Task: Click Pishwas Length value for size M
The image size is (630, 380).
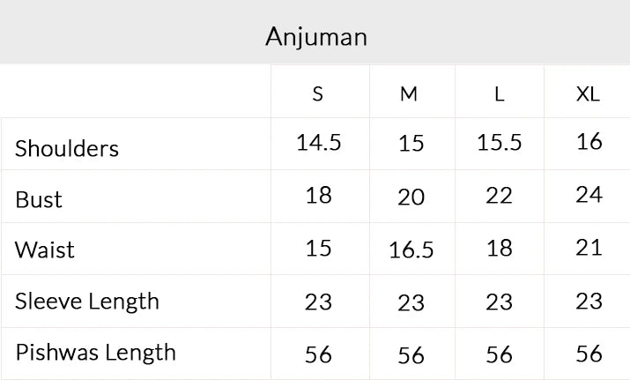Action: click(411, 354)
